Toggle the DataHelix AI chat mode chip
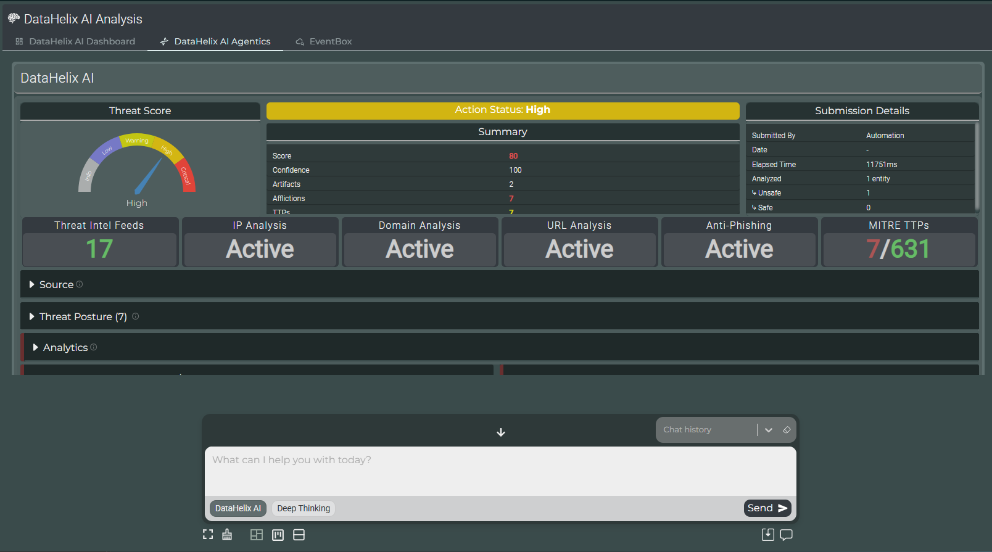Viewport: 992px width, 552px height. pyautogui.click(x=238, y=508)
